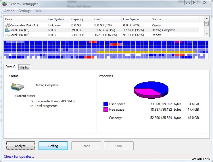Screen dimensions: 213x162
Task: Click the 91.1 GB (37%) free space cell
Action: (134, 35)
